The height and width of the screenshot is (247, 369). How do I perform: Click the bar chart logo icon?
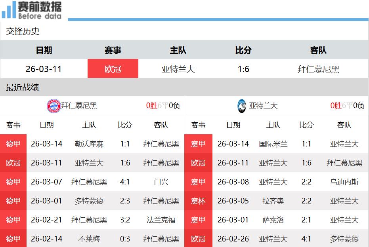(x=9, y=10)
